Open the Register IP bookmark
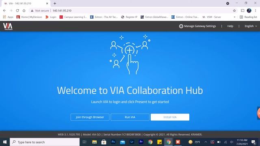This screenshot has height=146, width=260. tap(129, 17)
